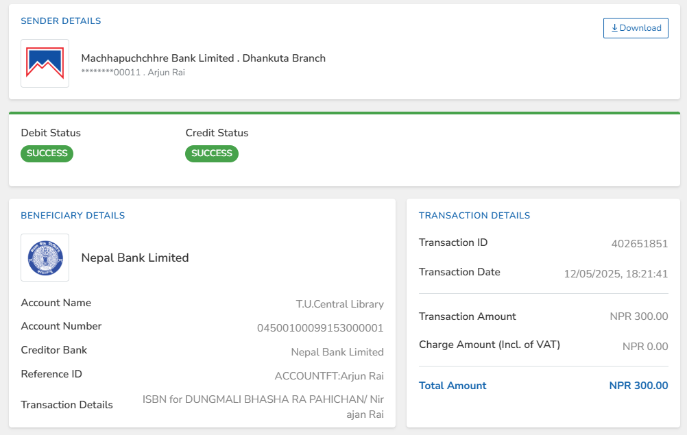Click account name value T.U.Central Library
The image size is (687, 435).
[339, 304]
